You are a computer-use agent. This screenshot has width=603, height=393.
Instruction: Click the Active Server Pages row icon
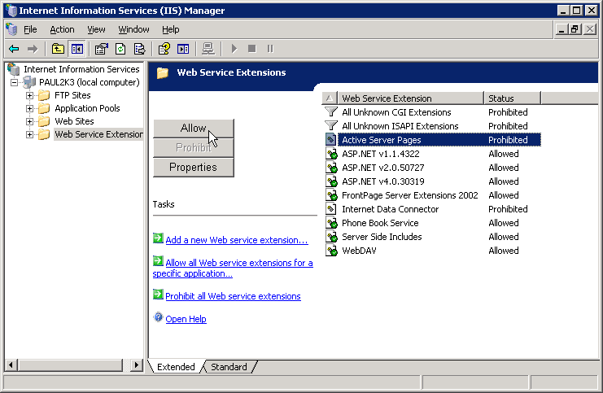(x=330, y=140)
